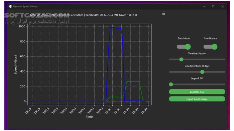The height and width of the screenshot is (131, 234).
Task: Click the 'Speed (Mbps)' axis label
Action: pos(15,65)
